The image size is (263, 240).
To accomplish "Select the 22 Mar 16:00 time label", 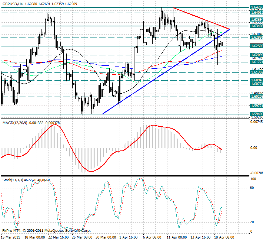I will click(59, 237).
